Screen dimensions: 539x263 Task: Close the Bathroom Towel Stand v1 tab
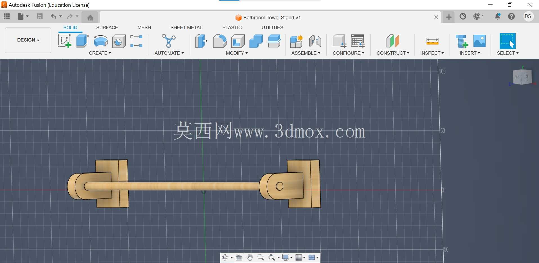[436, 17]
